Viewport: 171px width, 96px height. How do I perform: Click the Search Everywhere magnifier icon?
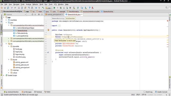click(x=166, y=8)
